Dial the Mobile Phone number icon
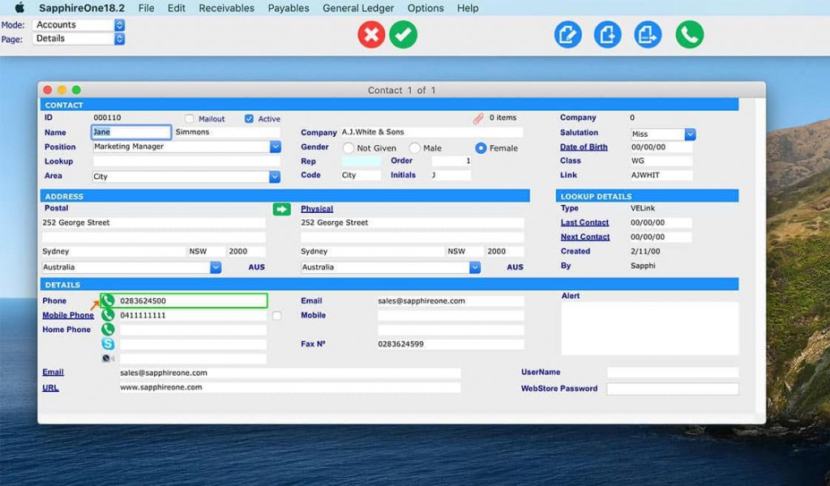The image size is (830, 486). coord(108,315)
